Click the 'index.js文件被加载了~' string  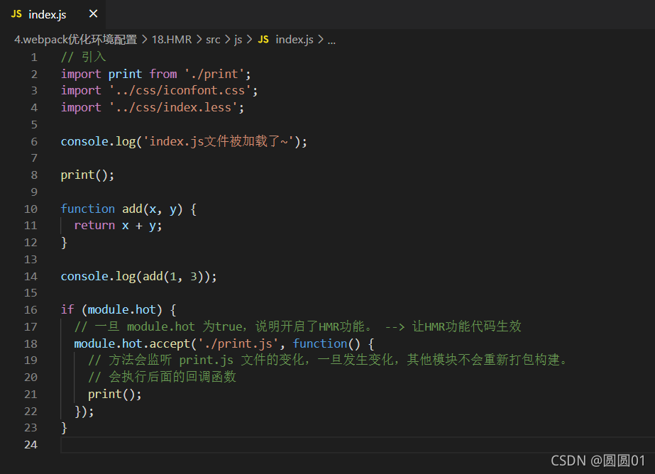219,142
